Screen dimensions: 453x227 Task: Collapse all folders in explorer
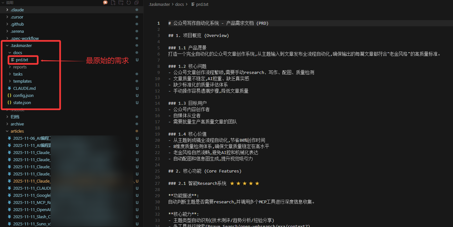pos(136,3)
